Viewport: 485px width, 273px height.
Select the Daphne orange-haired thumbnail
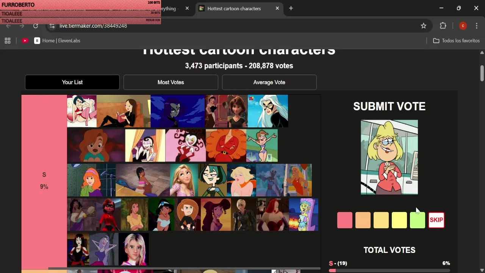tap(91, 180)
